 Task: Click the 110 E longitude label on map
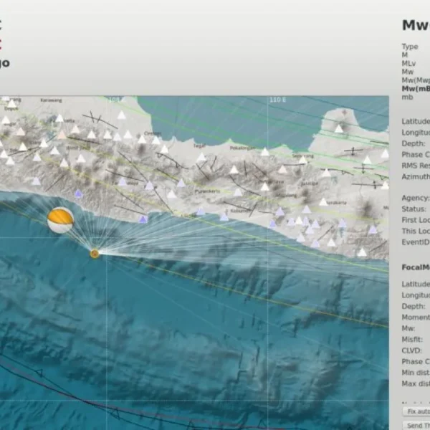[x=277, y=100]
